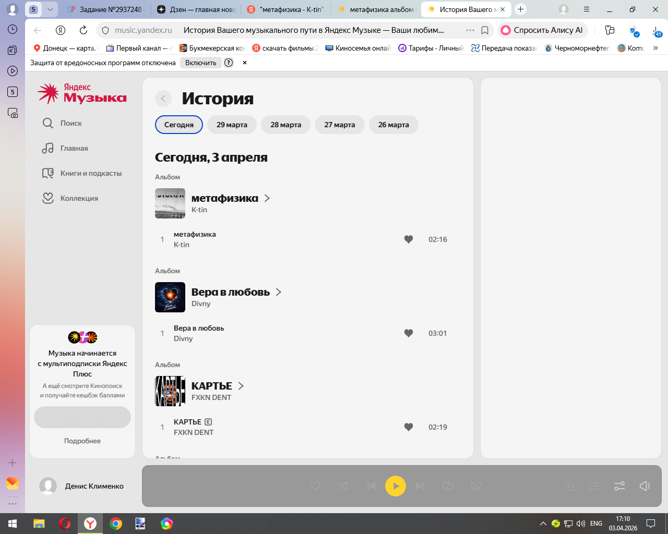Open Коллекция in the sidebar
This screenshot has width=668, height=534.
(70, 198)
